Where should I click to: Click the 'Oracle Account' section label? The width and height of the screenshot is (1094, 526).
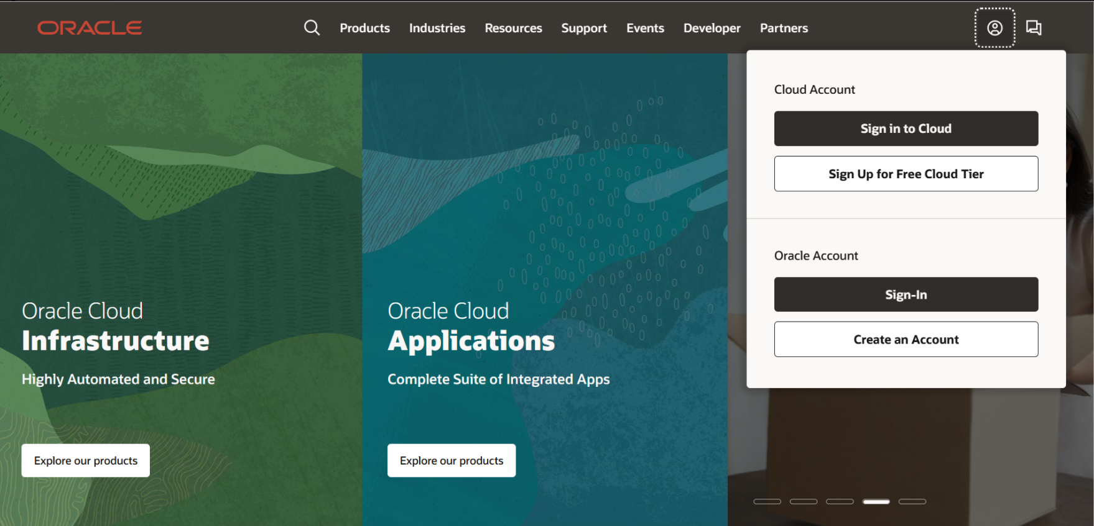pyautogui.click(x=816, y=256)
